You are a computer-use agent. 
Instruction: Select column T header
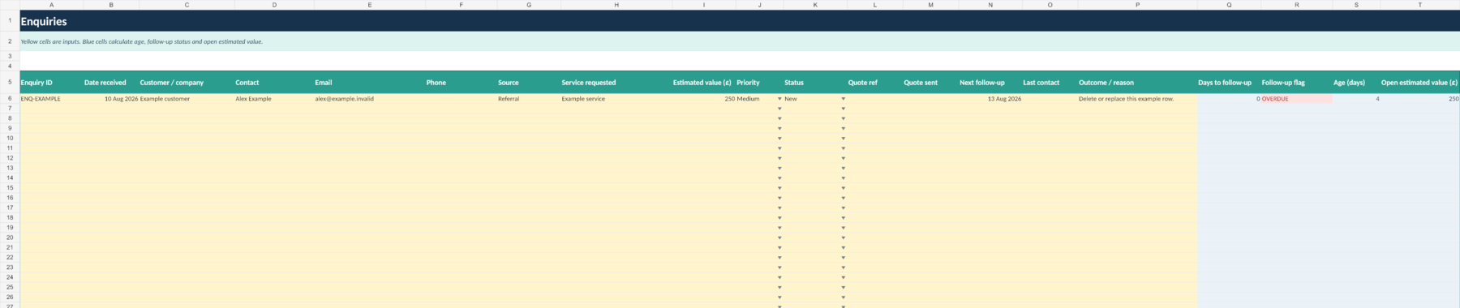(x=1419, y=5)
